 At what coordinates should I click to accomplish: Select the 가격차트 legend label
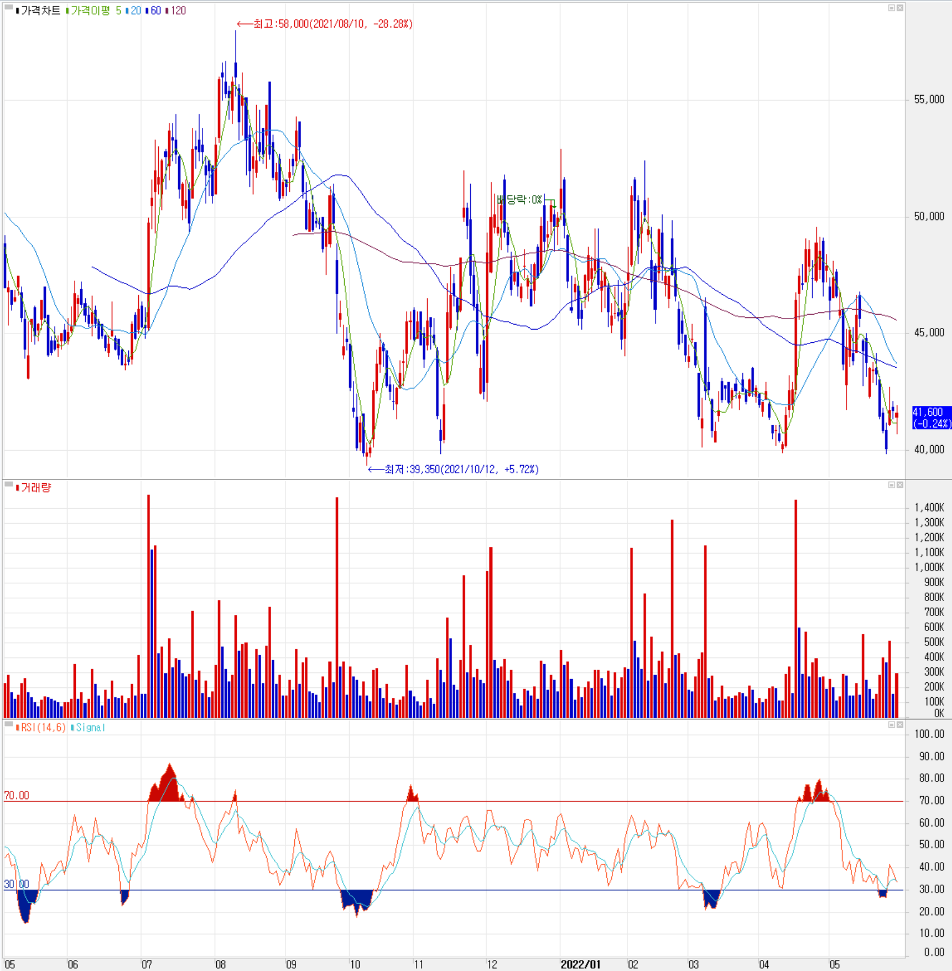[40, 11]
